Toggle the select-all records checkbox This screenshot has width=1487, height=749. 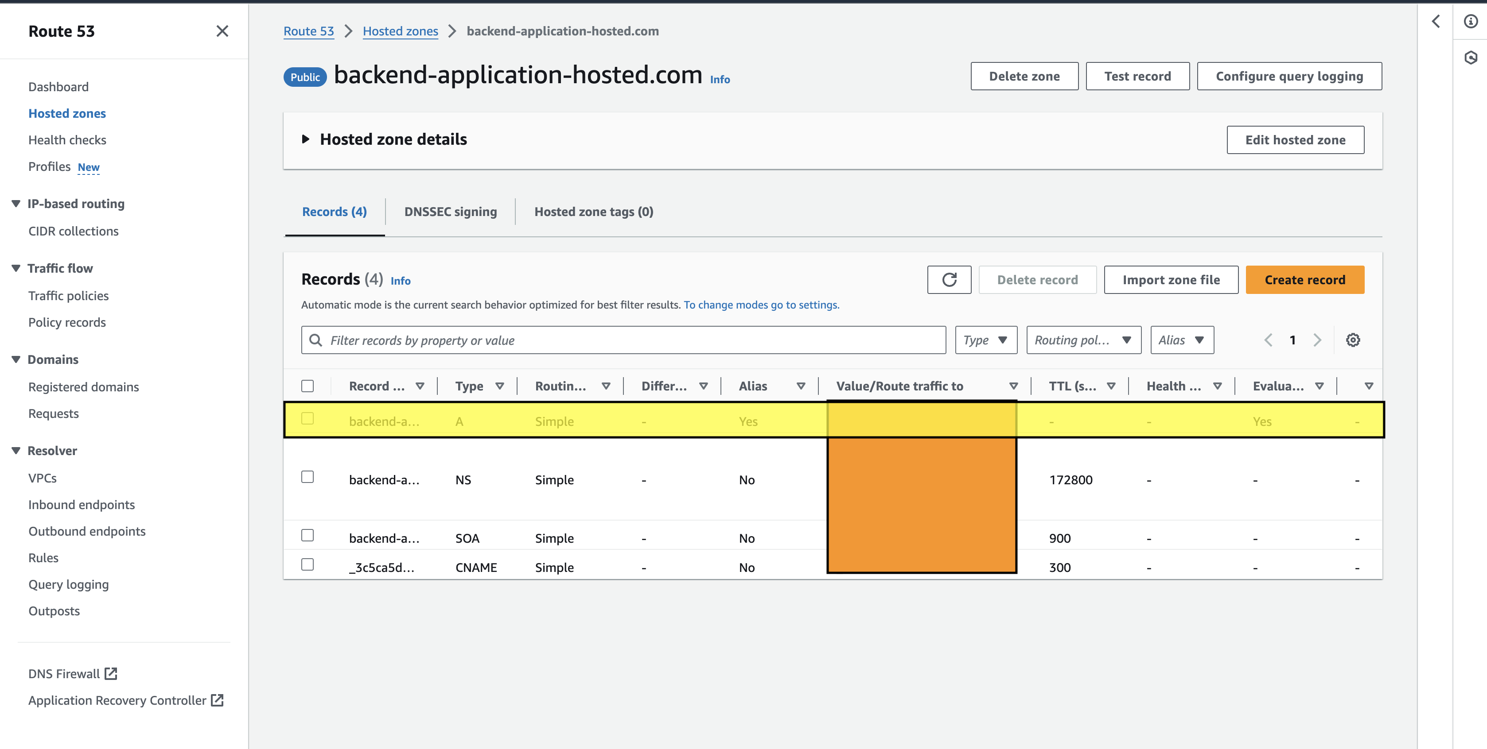coord(307,385)
